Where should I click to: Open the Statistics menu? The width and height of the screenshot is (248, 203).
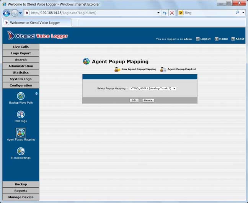[x=21, y=72]
